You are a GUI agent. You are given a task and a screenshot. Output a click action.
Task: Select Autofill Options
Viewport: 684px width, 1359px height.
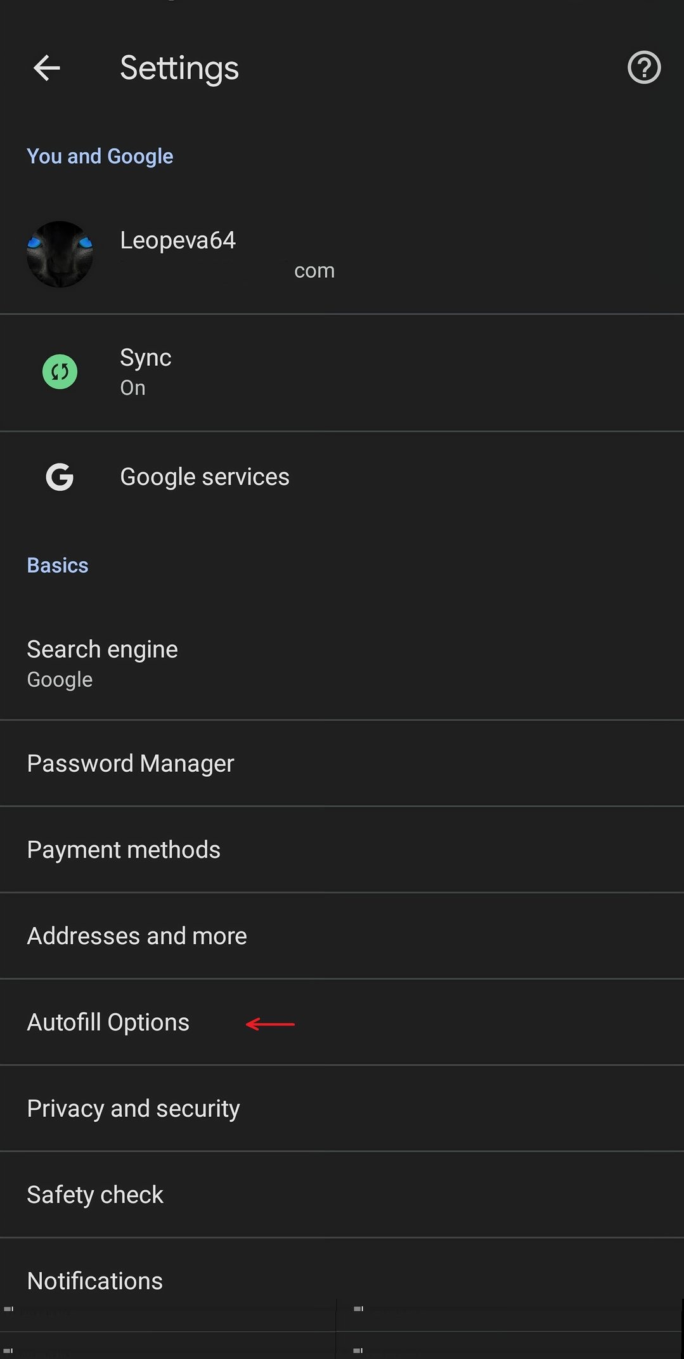(108, 1022)
